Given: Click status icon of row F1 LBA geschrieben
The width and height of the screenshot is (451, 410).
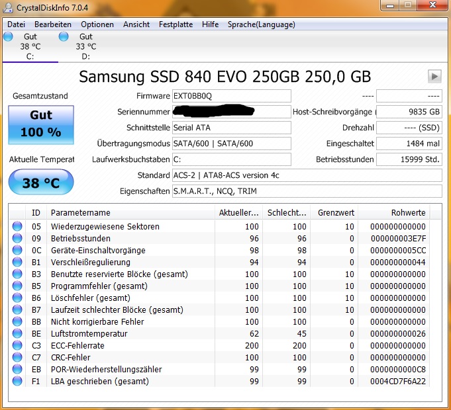Looking at the screenshot, I should [17, 381].
